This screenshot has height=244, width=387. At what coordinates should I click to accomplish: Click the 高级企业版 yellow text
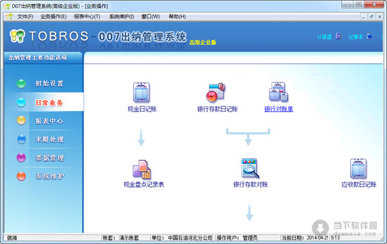pos(203,42)
